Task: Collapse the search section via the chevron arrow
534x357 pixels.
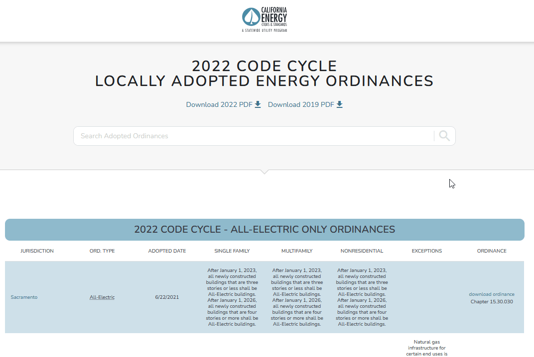Action: (x=265, y=172)
